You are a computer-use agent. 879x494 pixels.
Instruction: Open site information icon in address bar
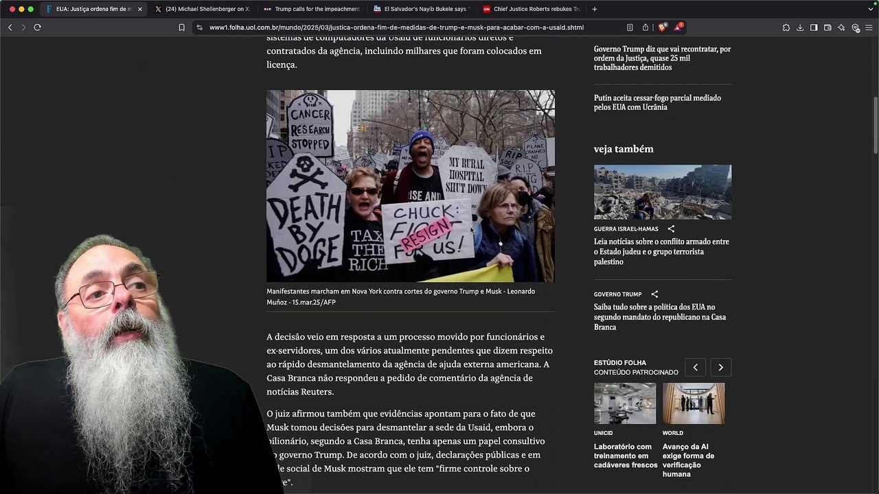(199, 27)
